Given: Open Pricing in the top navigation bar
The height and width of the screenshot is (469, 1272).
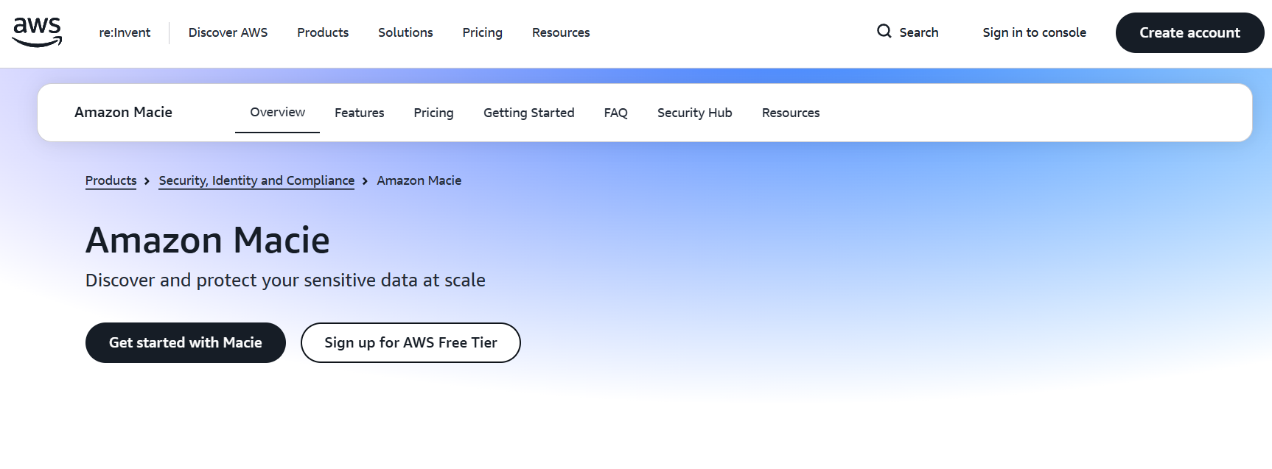Looking at the screenshot, I should (x=482, y=32).
